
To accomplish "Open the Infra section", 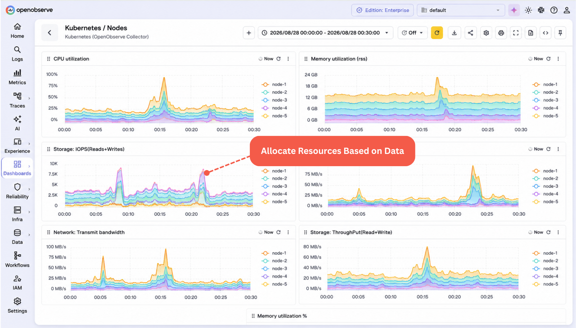I will [17, 214].
